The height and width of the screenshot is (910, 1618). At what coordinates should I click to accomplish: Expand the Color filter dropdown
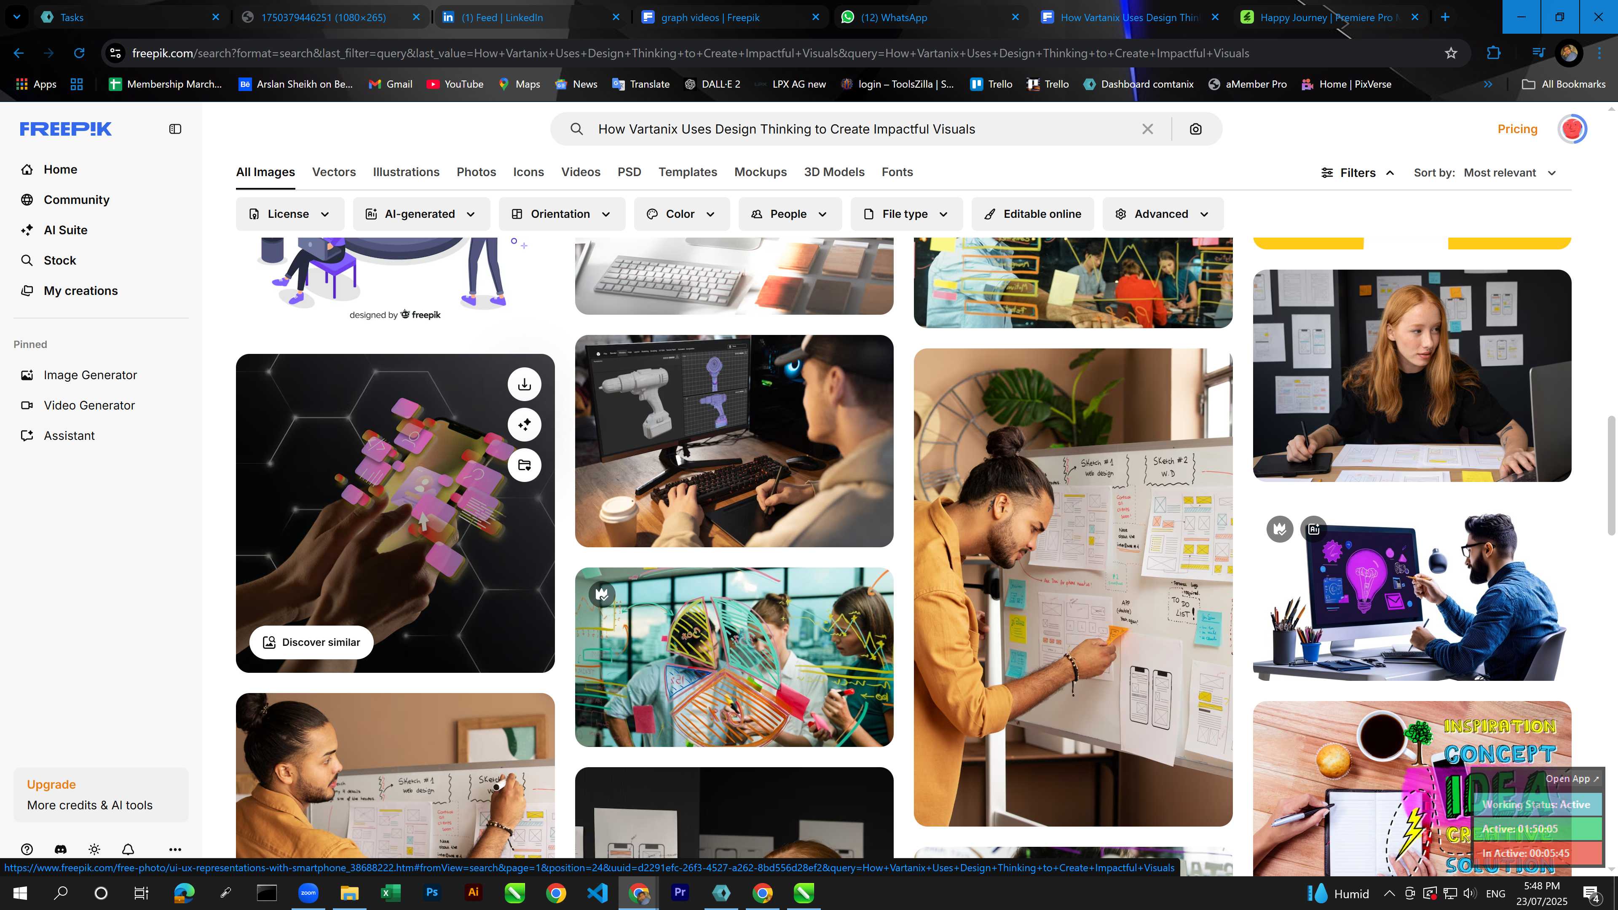pyautogui.click(x=681, y=214)
